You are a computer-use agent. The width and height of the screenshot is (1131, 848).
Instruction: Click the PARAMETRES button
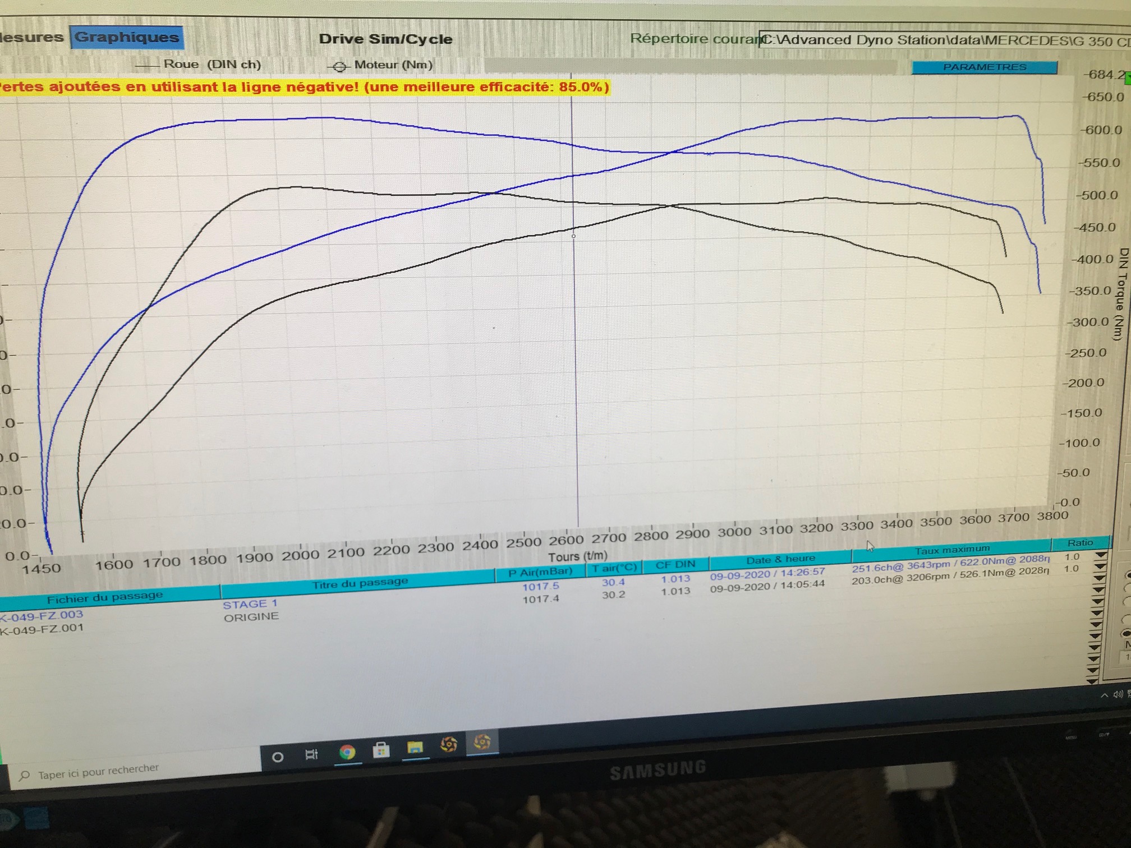[985, 67]
